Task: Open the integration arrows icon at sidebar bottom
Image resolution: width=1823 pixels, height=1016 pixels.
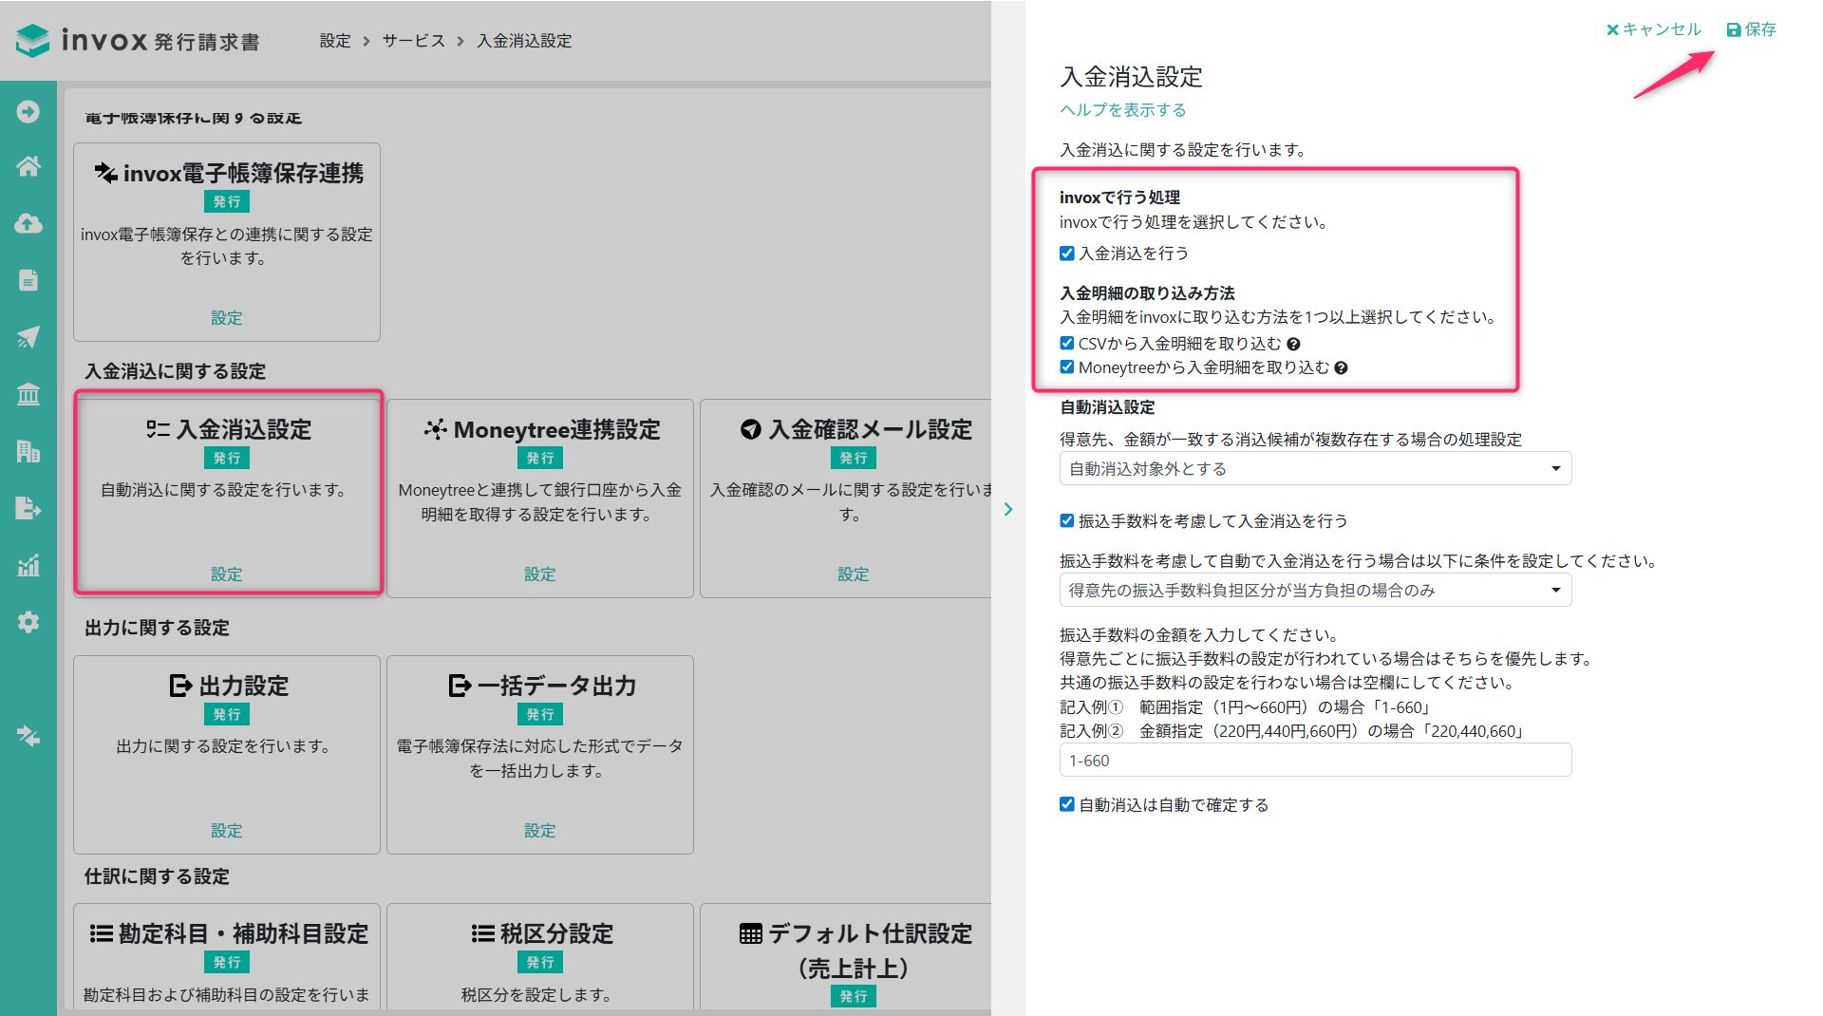Action: coord(28,736)
